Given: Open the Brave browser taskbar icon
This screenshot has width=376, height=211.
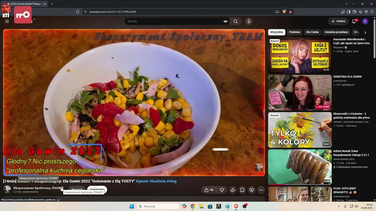Looking at the screenshot, I should coord(236,206).
